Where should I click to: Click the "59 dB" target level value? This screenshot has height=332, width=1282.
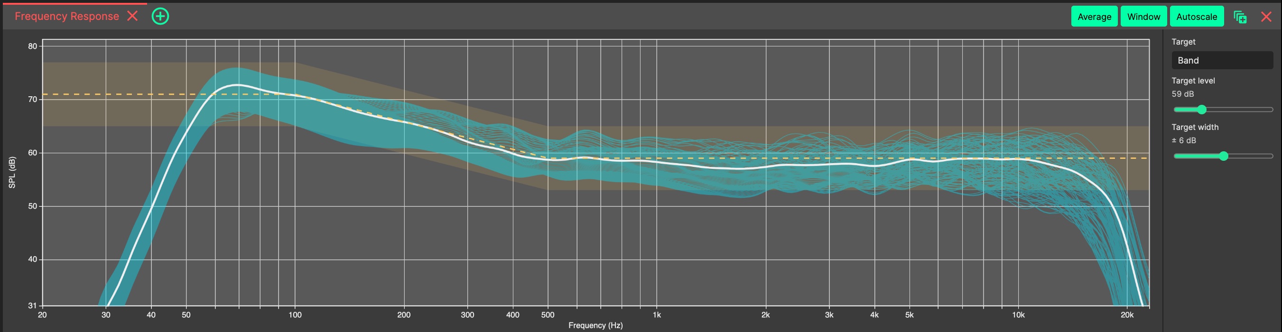(x=1182, y=94)
